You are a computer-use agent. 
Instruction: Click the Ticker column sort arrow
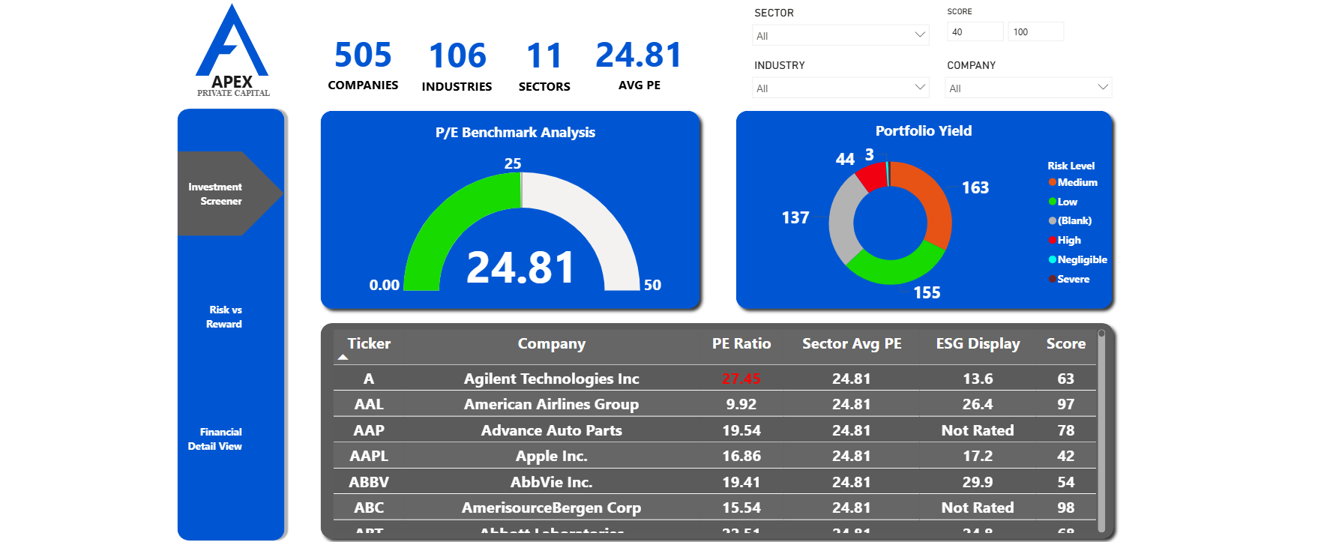coord(343,358)
